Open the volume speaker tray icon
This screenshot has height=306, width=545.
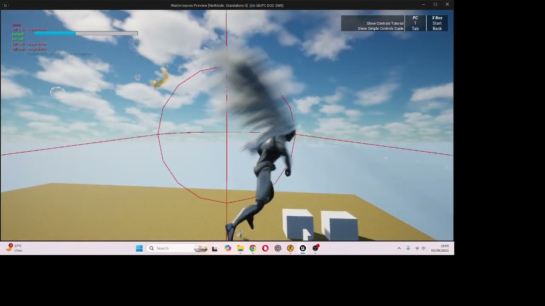[423, 248]
